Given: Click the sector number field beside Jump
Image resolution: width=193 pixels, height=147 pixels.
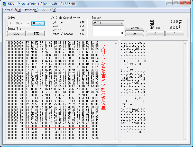Looking at the screenshot, I should [108, 33].
